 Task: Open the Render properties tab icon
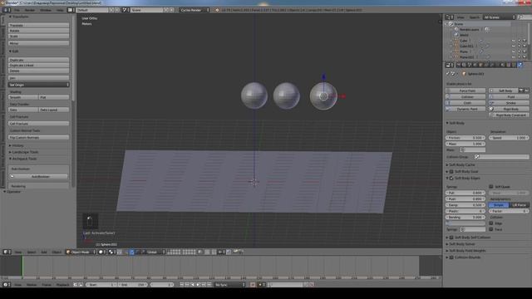pos(459,65)
